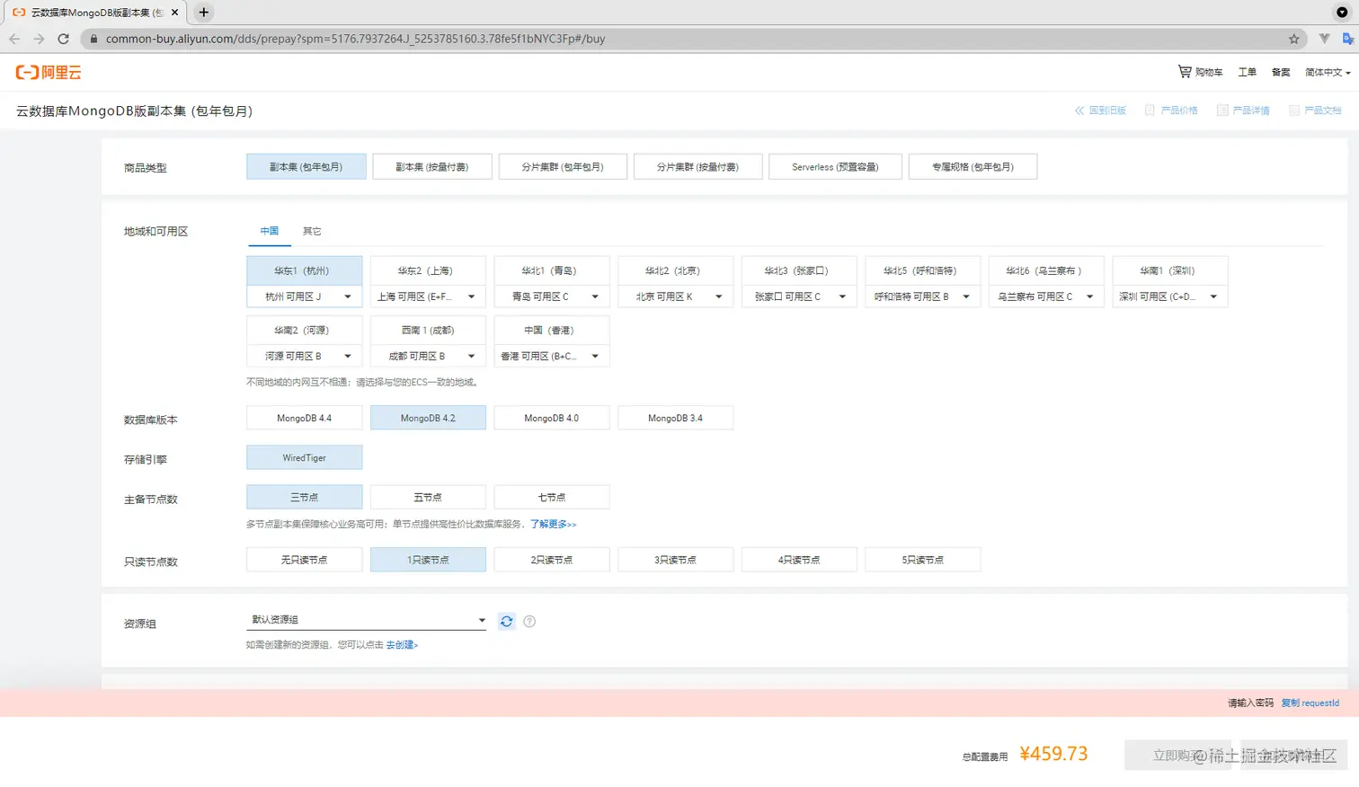The height and width of the screenshot is (787, 1359).
Task: Click the padlock icon in the address bar
Action: pos(93,39)
